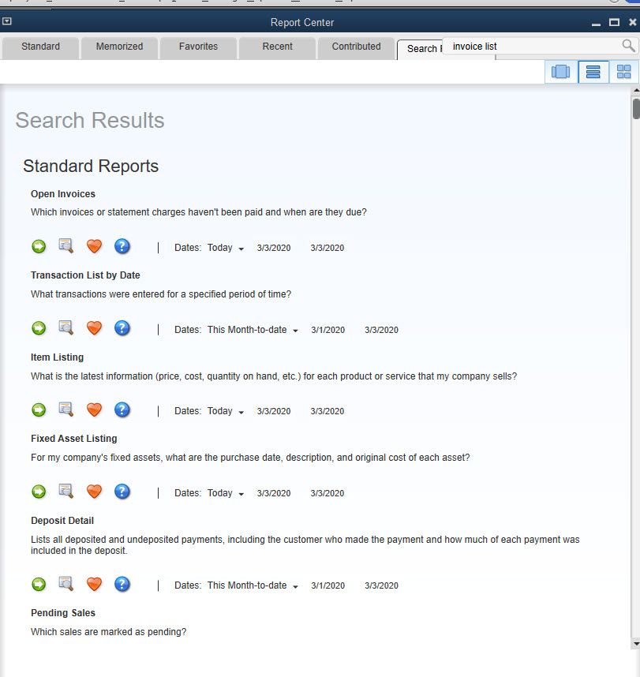Image resolution: width=640 pixels, height=677 pixels.
Task: Show info preview for Item Listing
Action: 66,410
